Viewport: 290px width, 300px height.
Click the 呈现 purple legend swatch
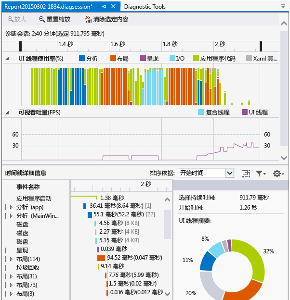[143, 58]
